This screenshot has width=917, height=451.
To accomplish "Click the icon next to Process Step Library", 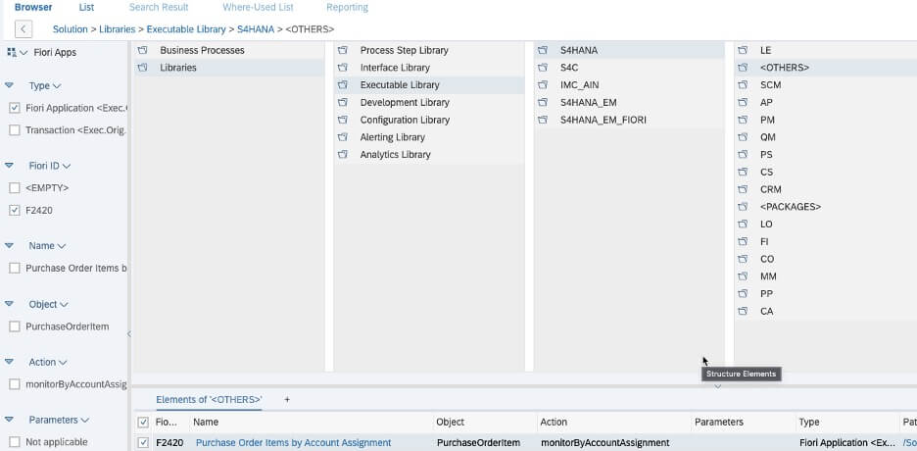I will click(x=343, y=50).
